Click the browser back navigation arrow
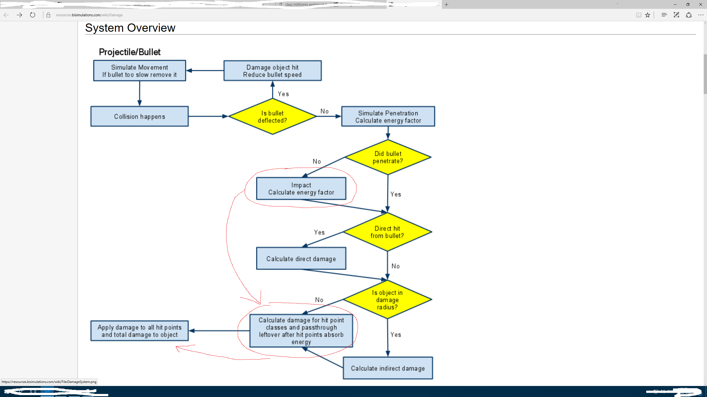Image resolution: width=707 pixels, height=397 pixels. tap(6, 15)
